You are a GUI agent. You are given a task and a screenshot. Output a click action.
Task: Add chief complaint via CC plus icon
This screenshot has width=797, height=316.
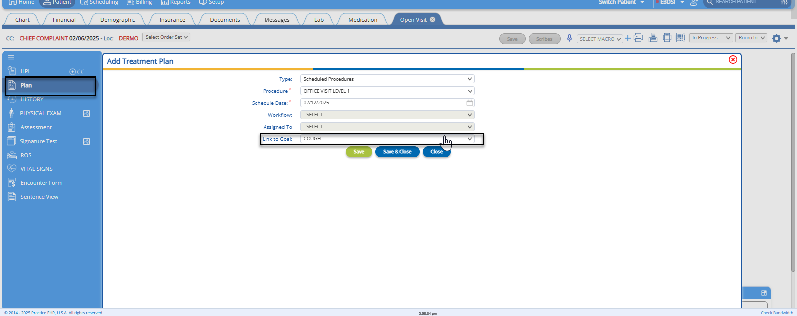[x=77, y=72]
